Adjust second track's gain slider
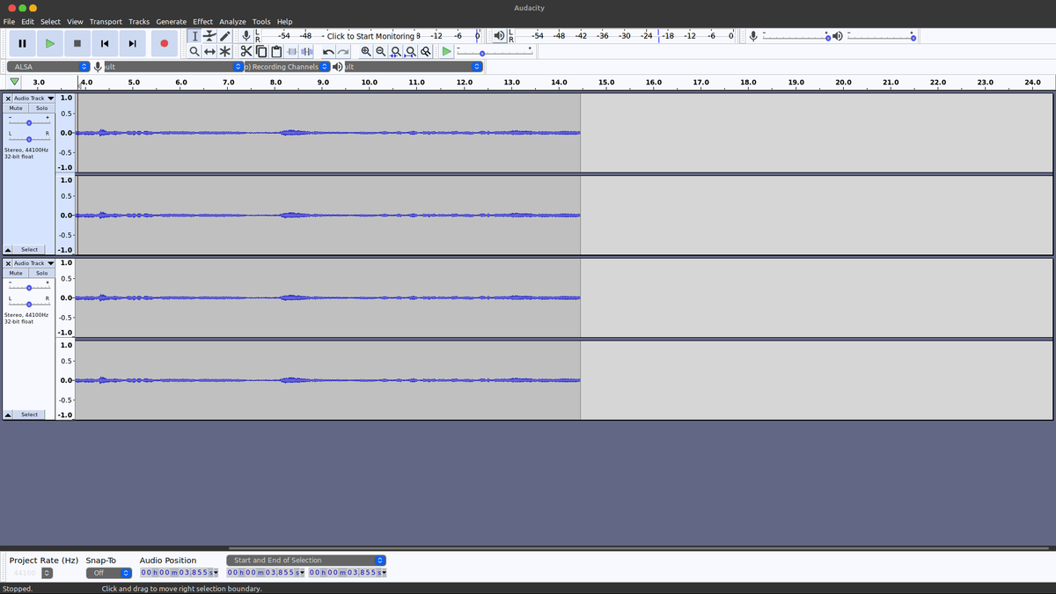 click(x=29, y=288)
